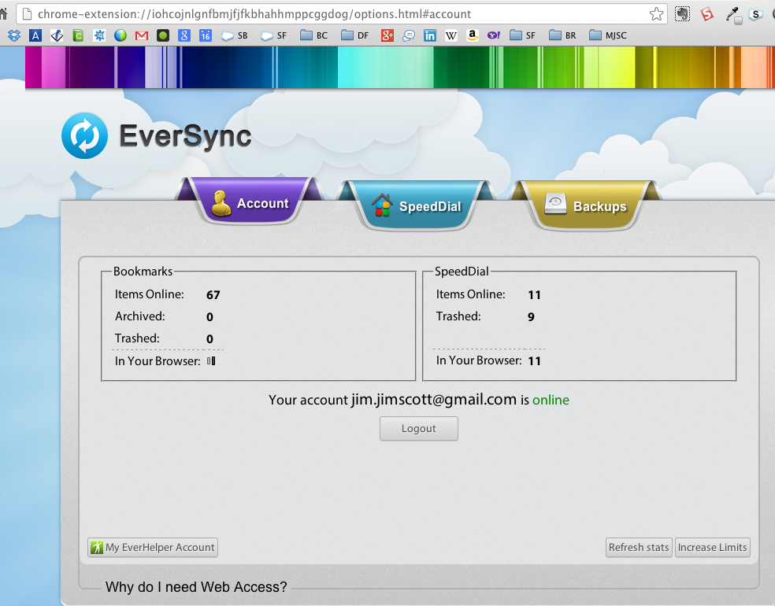
Task: Open the SF cloud bookmark
Action: (273, 35)
